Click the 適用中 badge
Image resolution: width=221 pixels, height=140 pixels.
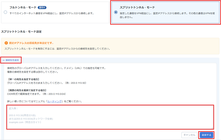click(x=42, y=7)
